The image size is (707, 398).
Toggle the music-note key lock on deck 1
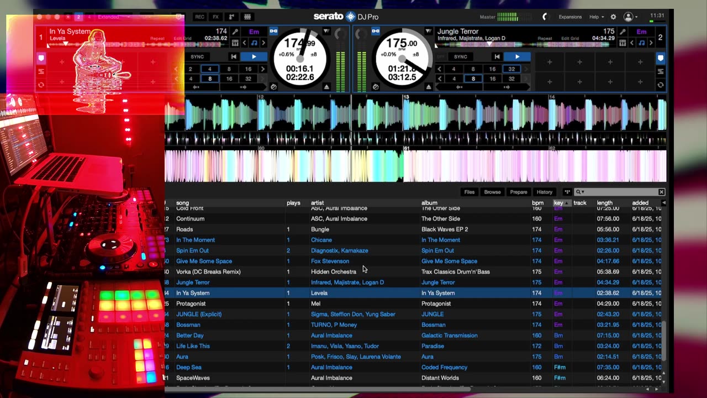click(254, 43)
